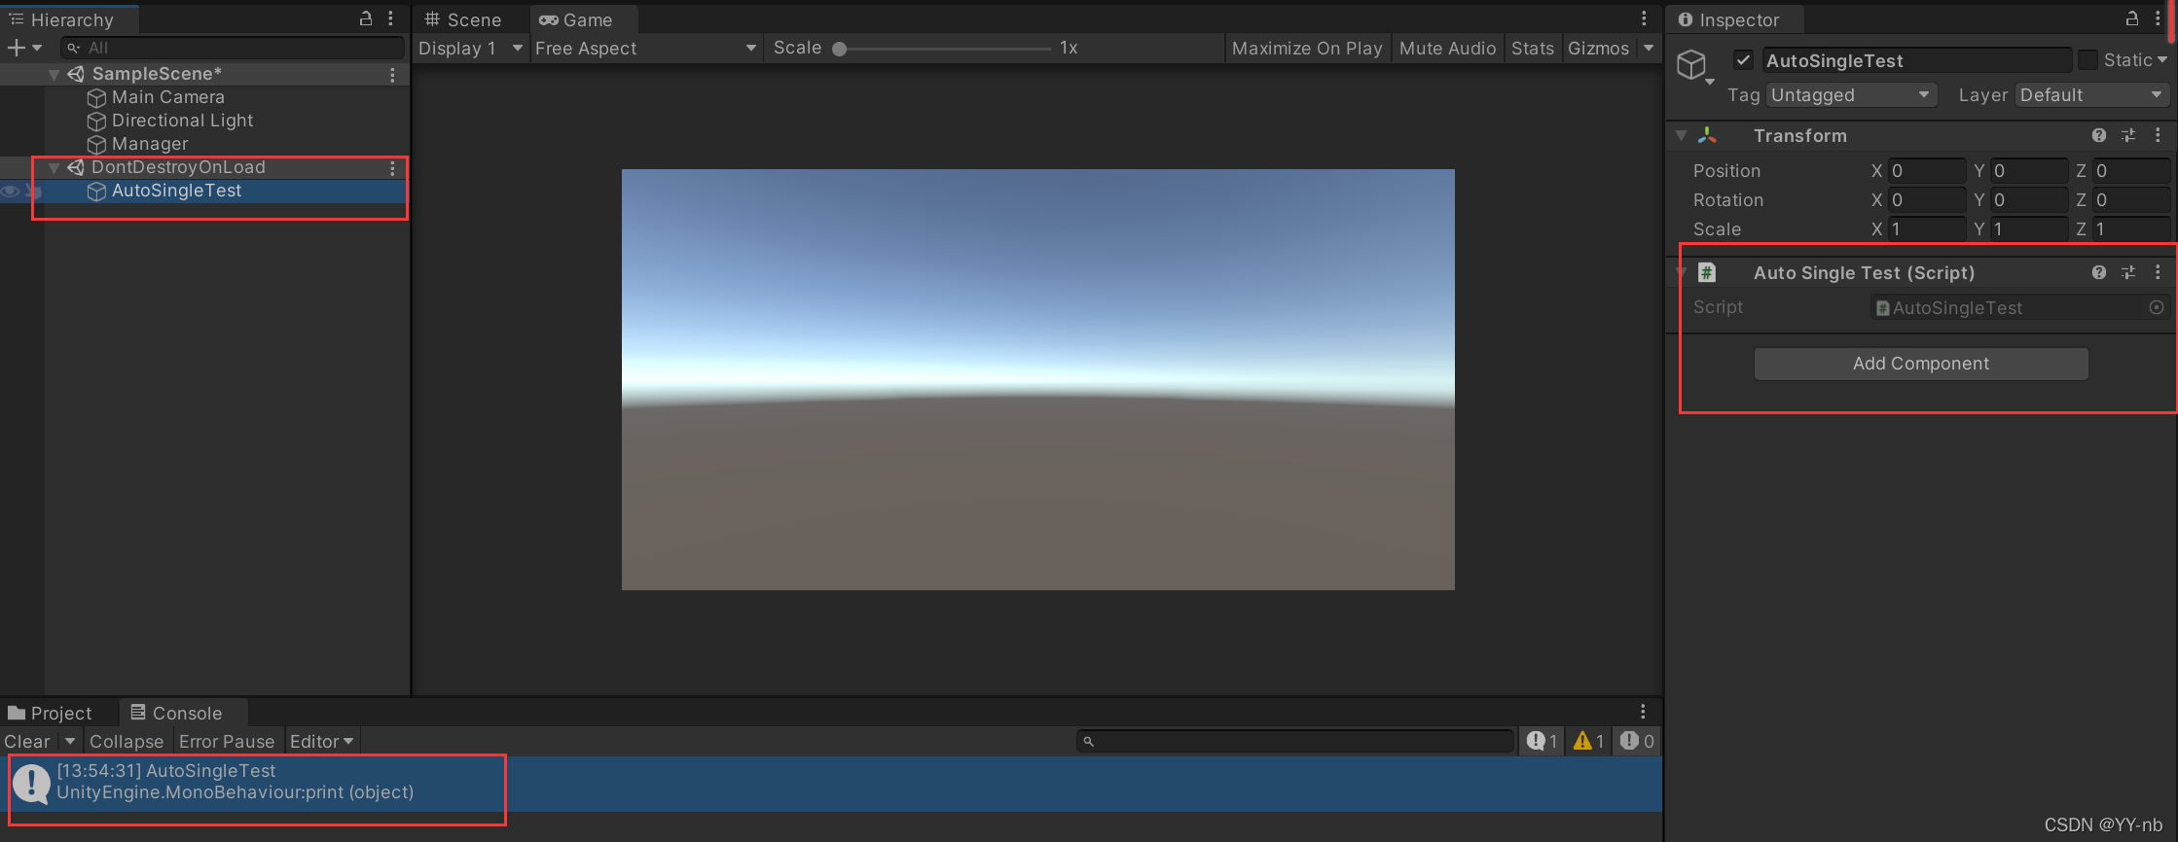Open Transform help reference icon
The width and height of the screenshot is (2178, 842).
[2099, 136]
